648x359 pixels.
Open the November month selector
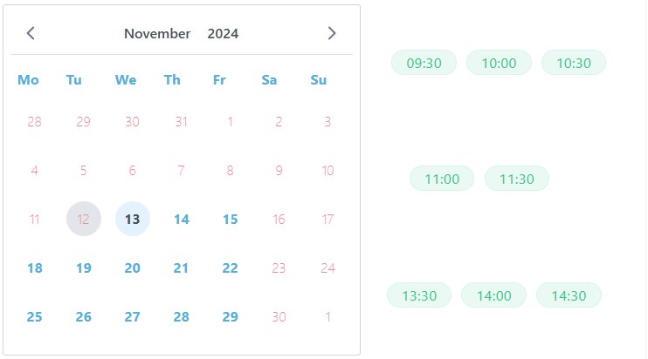[x=157, y=34]
